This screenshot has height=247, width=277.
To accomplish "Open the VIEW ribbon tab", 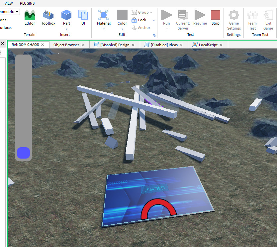I will 9,3.
